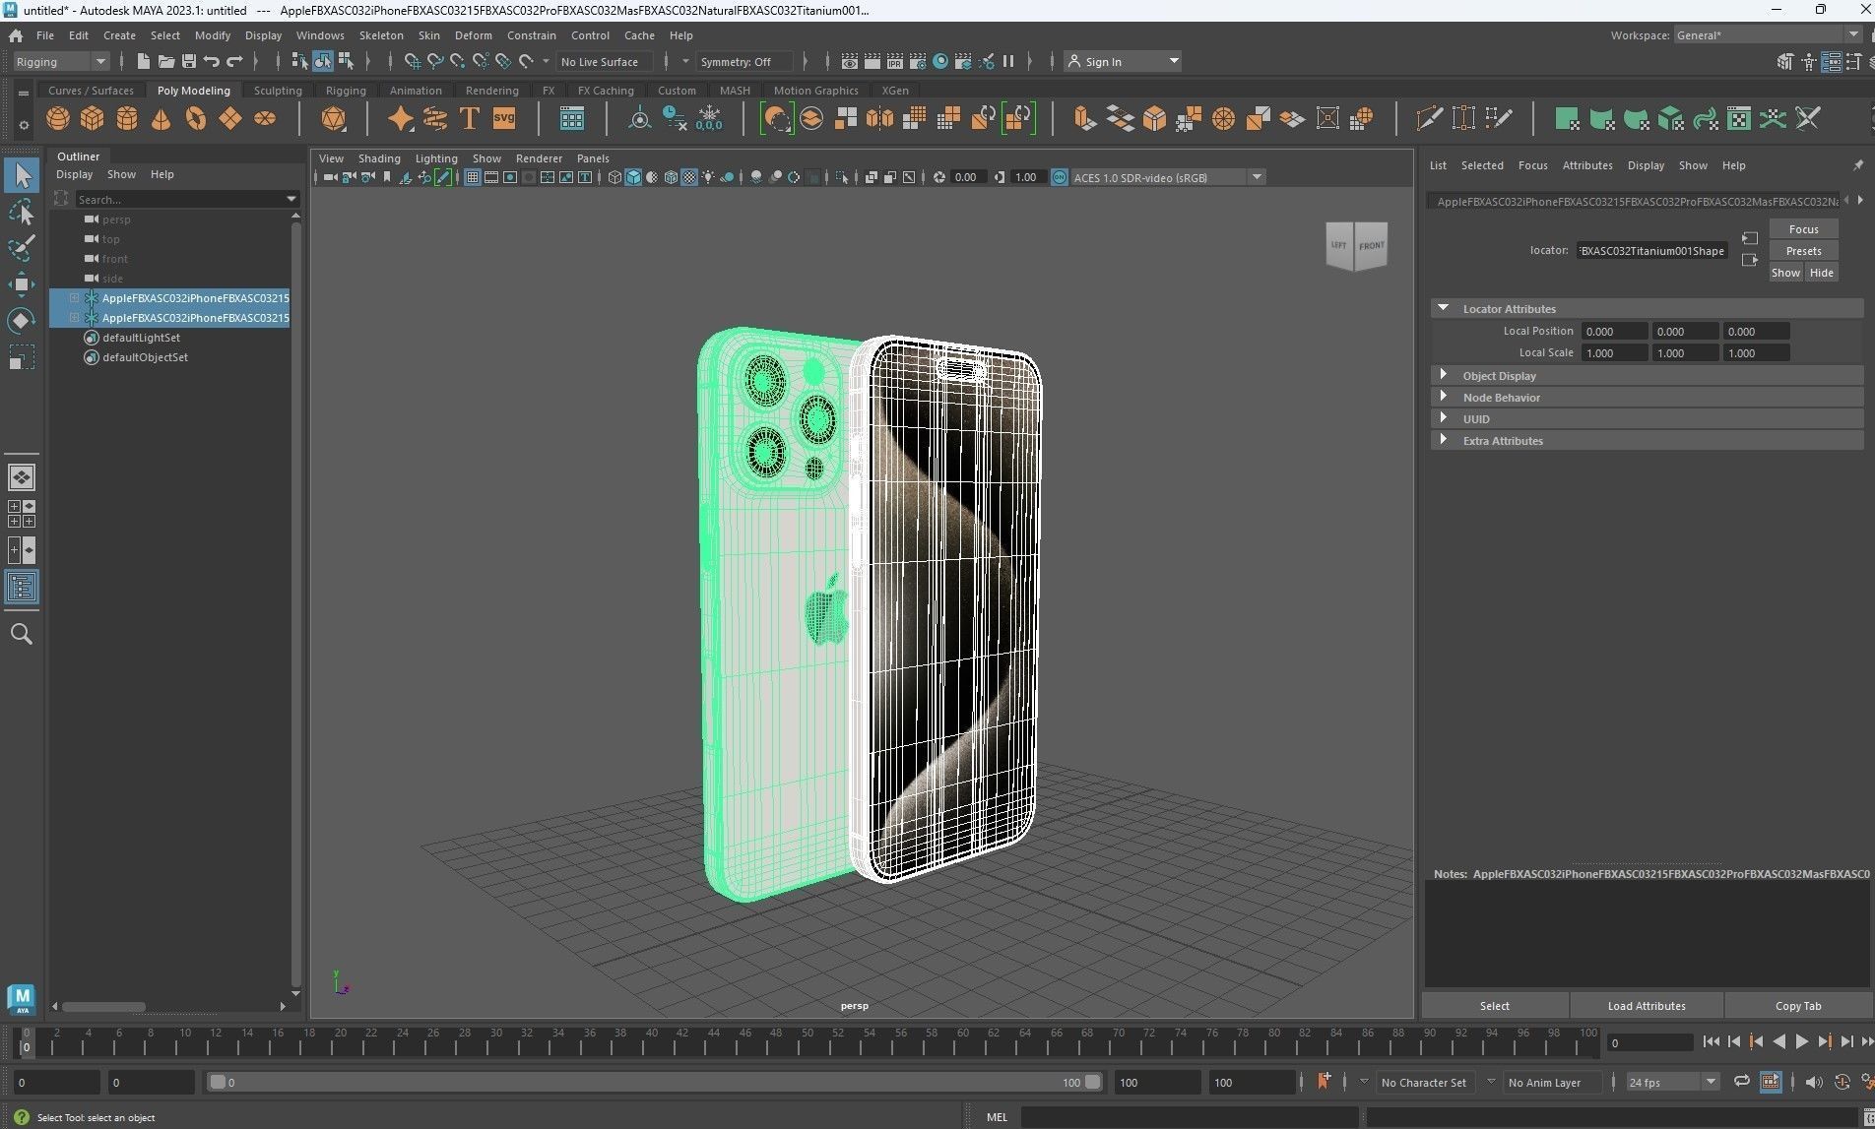Screen dimensions: 1875x1129
Task: Create a polygon cube from the shelf
Action: 93,119
